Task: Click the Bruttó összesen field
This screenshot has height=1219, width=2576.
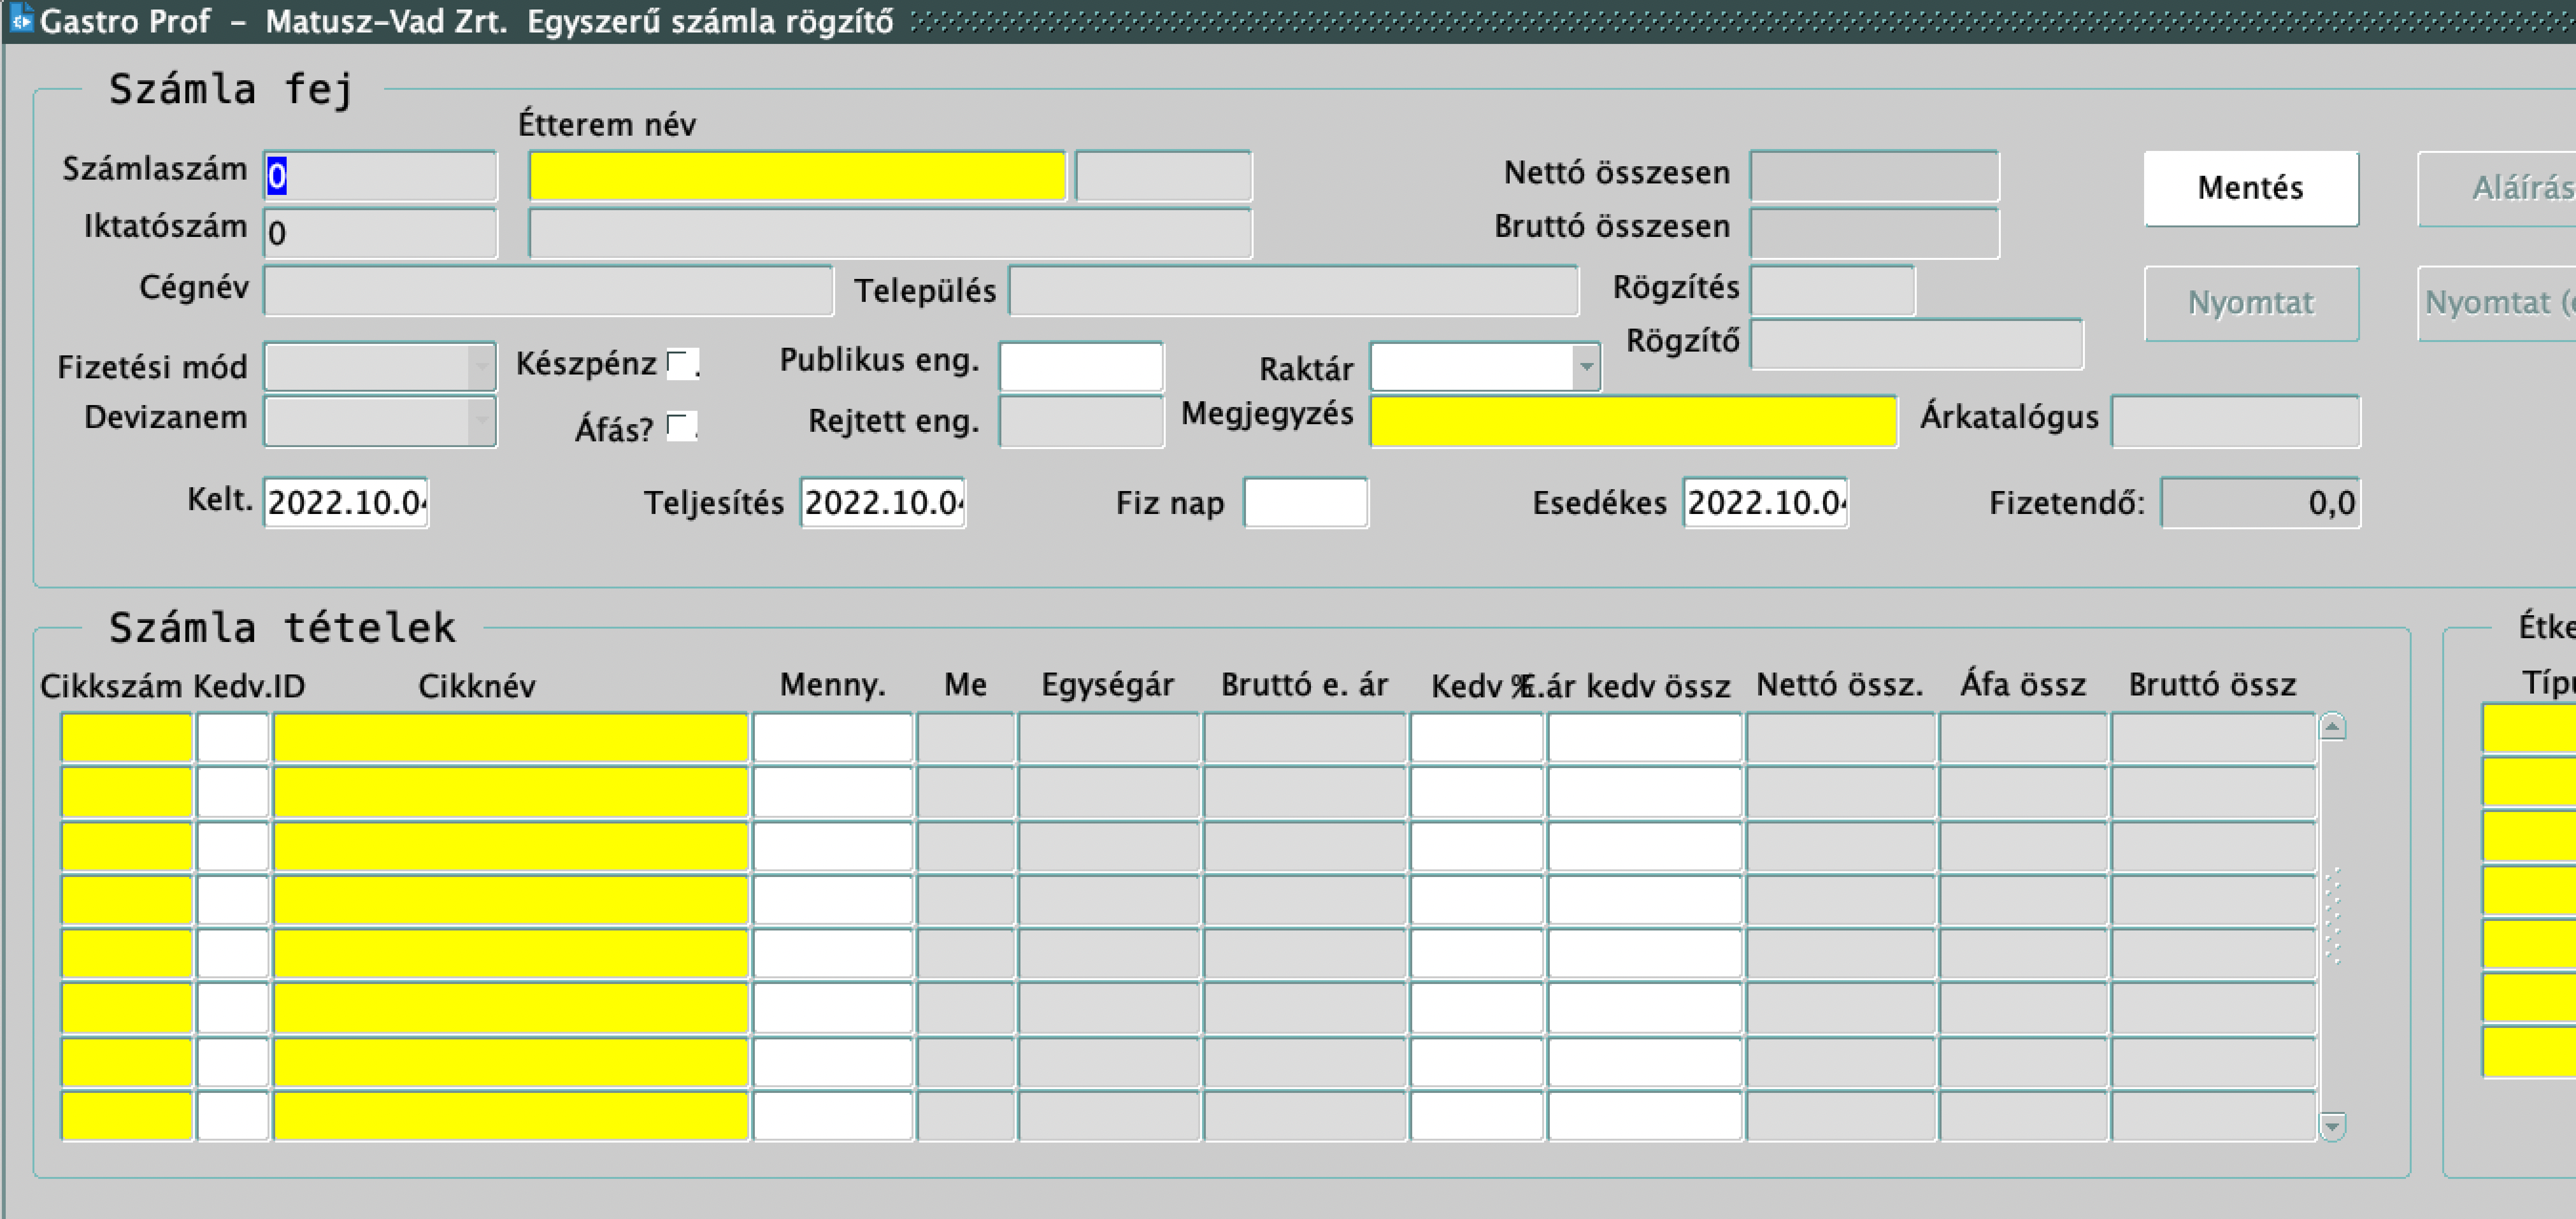Action: click(1874, 233)
